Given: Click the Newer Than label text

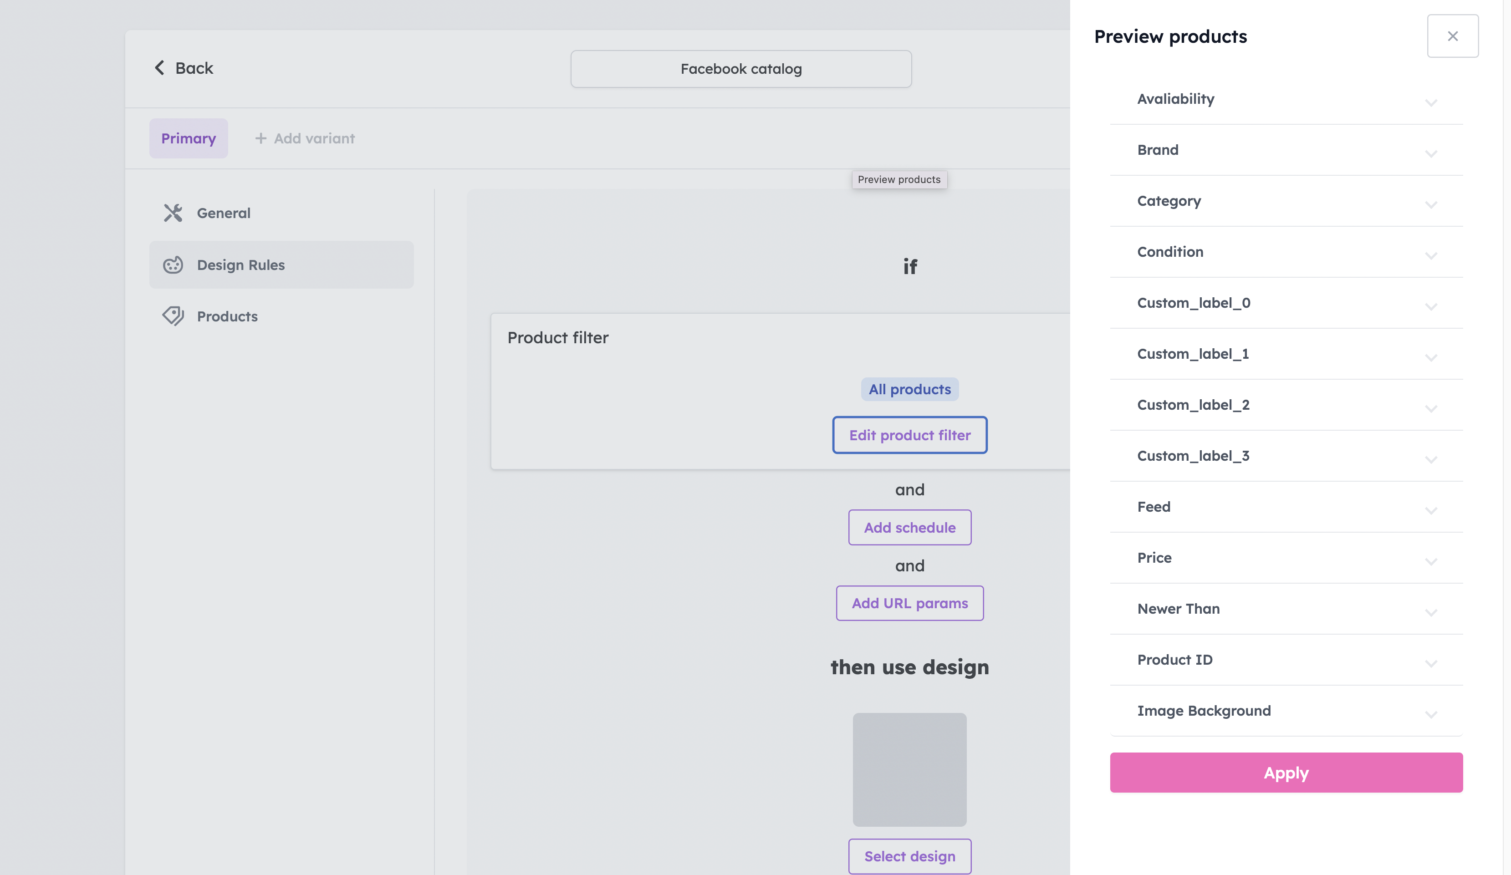Looking at the screenshot, I should click(1178, 608).
